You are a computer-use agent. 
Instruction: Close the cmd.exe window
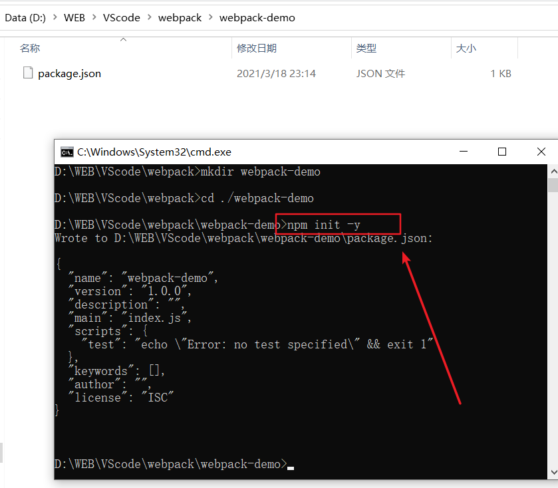tap(541, 152)
